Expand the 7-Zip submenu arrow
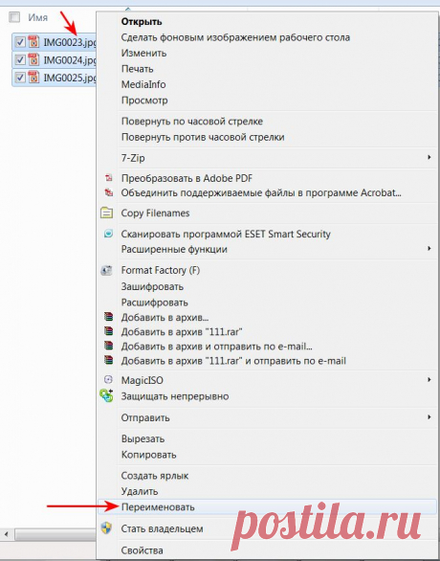This screenshot has width=440, height=561. [x=429, y=157]
